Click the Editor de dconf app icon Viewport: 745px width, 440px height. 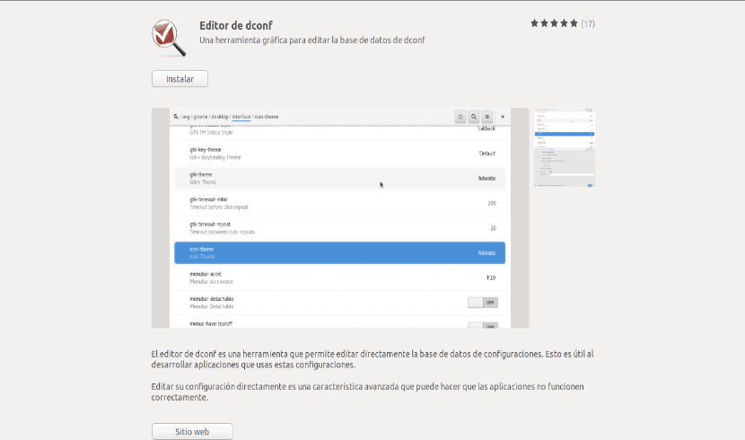169,38
